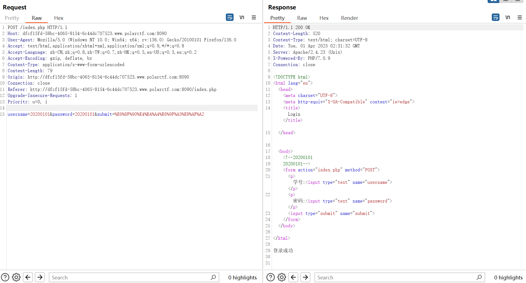Click the form action="index.php" line
Image resolution: width=526 pixels, height=283 pixels.
pos(331,170)
